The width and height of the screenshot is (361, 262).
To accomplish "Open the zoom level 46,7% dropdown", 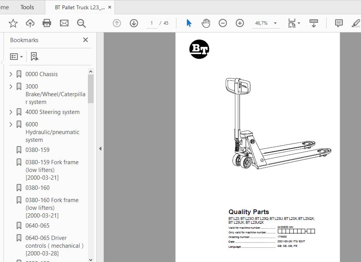I will click(x=275, y=23).
